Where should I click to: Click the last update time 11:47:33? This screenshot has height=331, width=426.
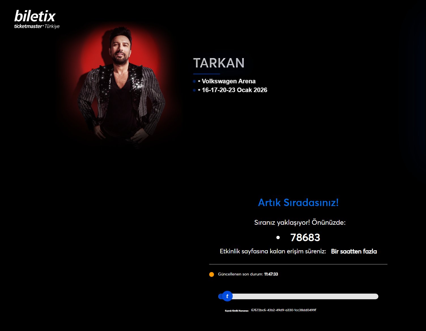click(x=271, y=274)
